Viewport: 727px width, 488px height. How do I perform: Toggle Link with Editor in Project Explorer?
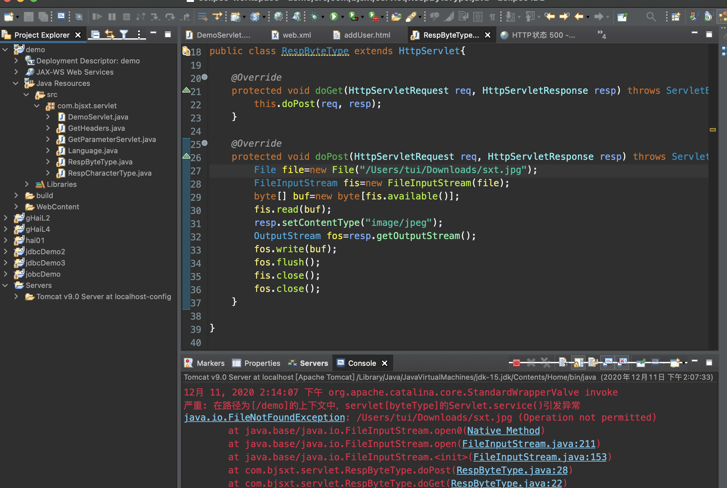(109, 34)
